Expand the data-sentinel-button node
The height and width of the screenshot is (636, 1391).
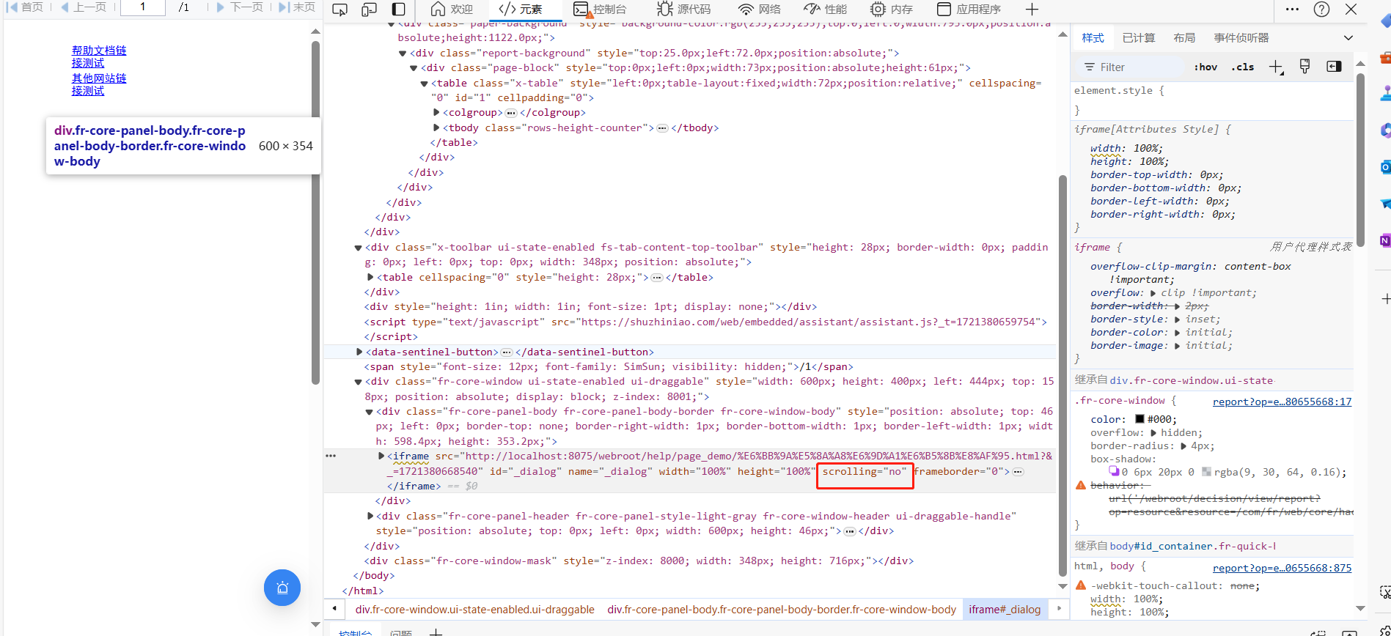[359, 352]
